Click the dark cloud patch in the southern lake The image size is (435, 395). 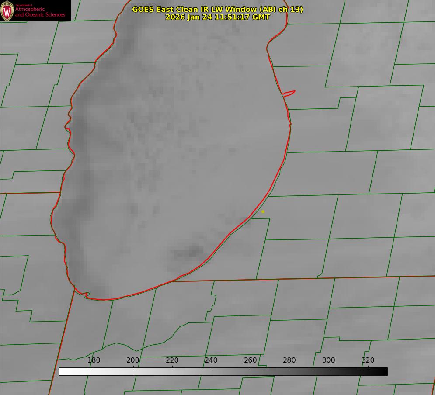pos(189,253)
